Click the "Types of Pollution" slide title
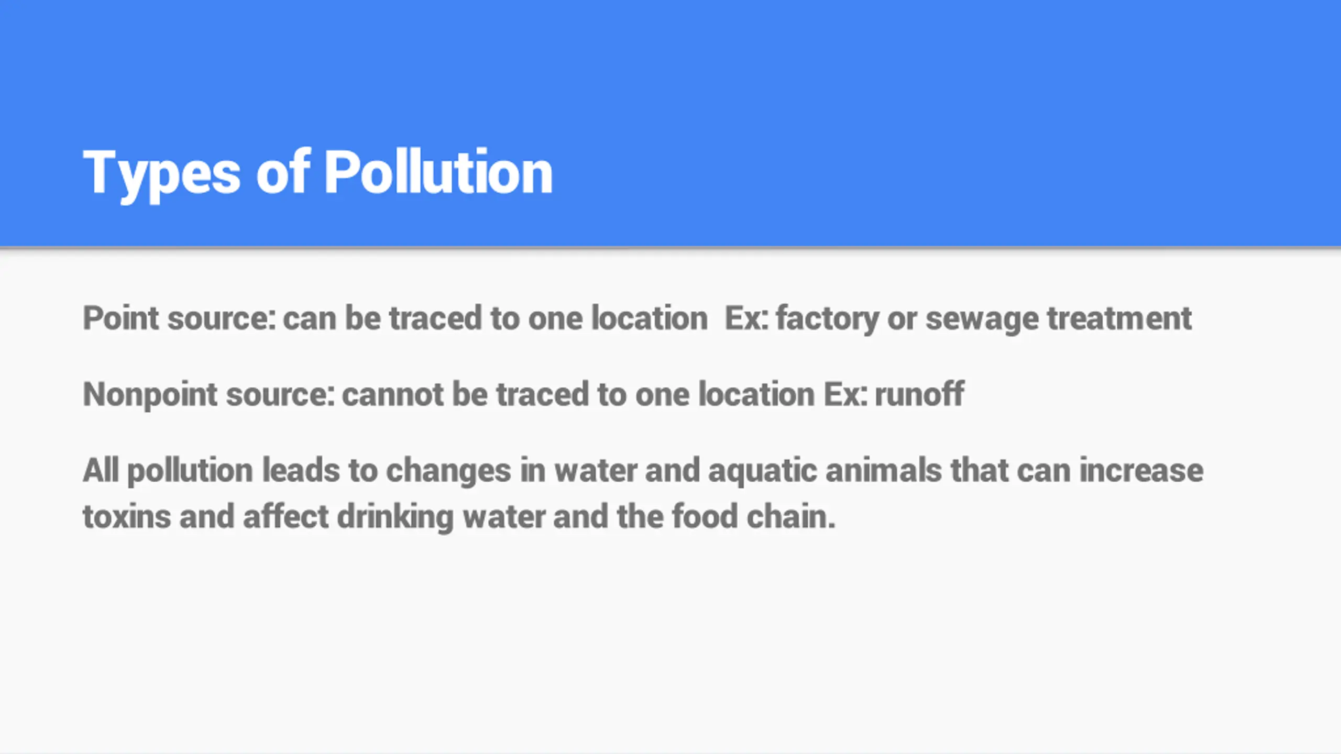Screen dimensions: 1341x754 click(x=317, y=173)
